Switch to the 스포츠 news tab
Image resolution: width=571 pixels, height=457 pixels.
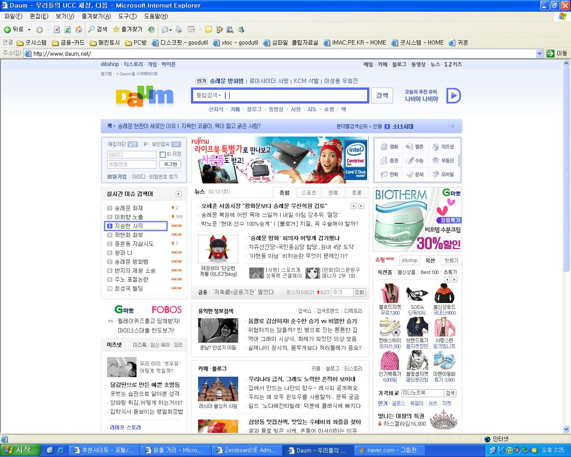309,193
